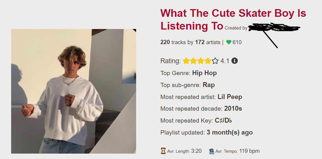Click the hourglass icon next to Avr. Length
The image size is (322, 159).
pos(163,151)
